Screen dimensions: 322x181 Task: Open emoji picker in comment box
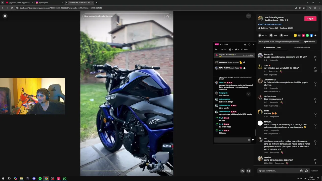click(x=306, y=171)
